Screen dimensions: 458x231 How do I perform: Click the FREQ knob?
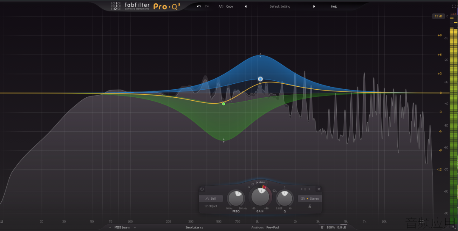coord(236,198)
